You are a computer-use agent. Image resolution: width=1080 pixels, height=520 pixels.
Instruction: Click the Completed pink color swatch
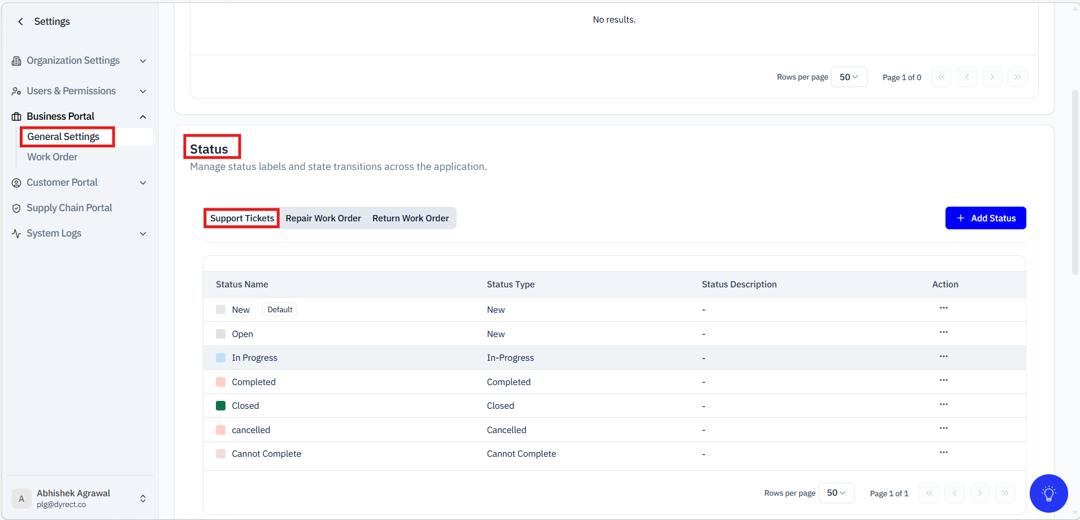tap(221, 382)
